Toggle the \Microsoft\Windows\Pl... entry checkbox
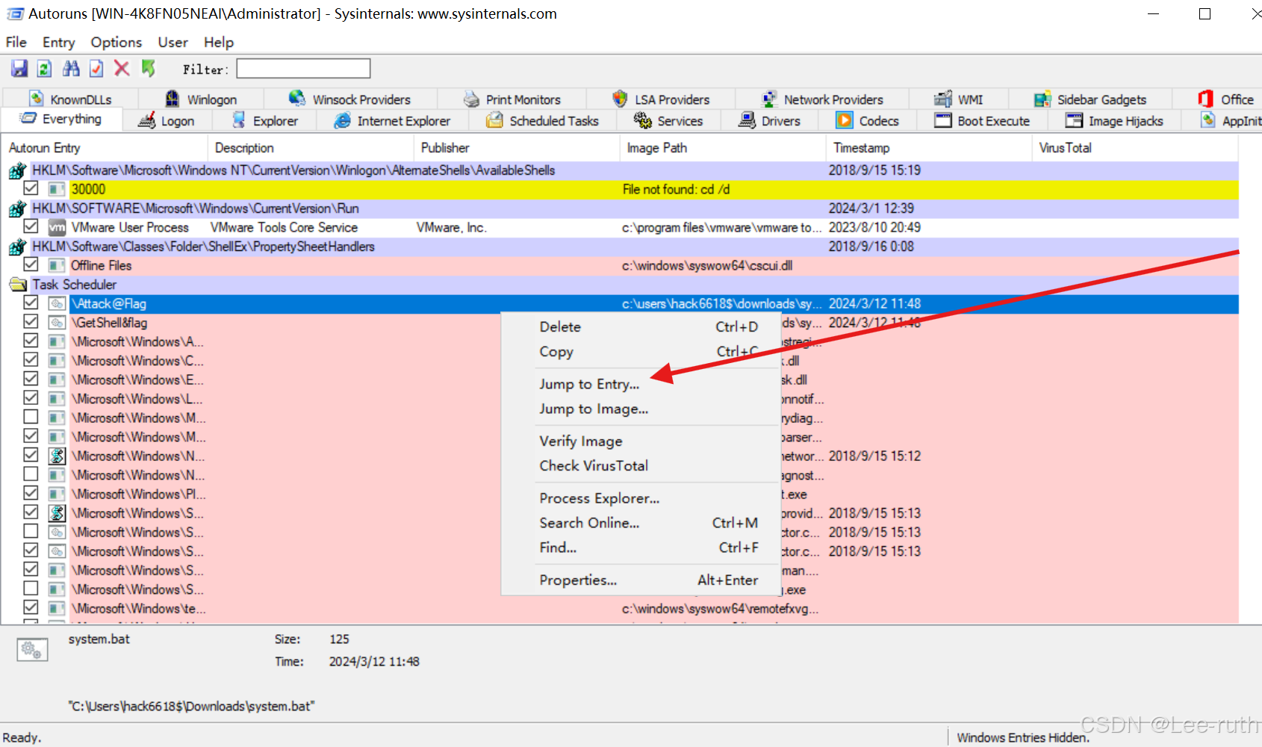The image size is (1262, 747). point(31,493)
